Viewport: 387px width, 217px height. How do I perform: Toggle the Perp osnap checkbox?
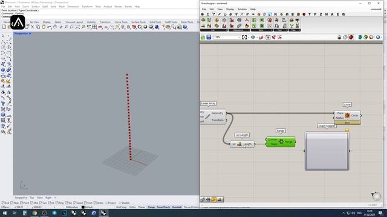coord(57,203)
